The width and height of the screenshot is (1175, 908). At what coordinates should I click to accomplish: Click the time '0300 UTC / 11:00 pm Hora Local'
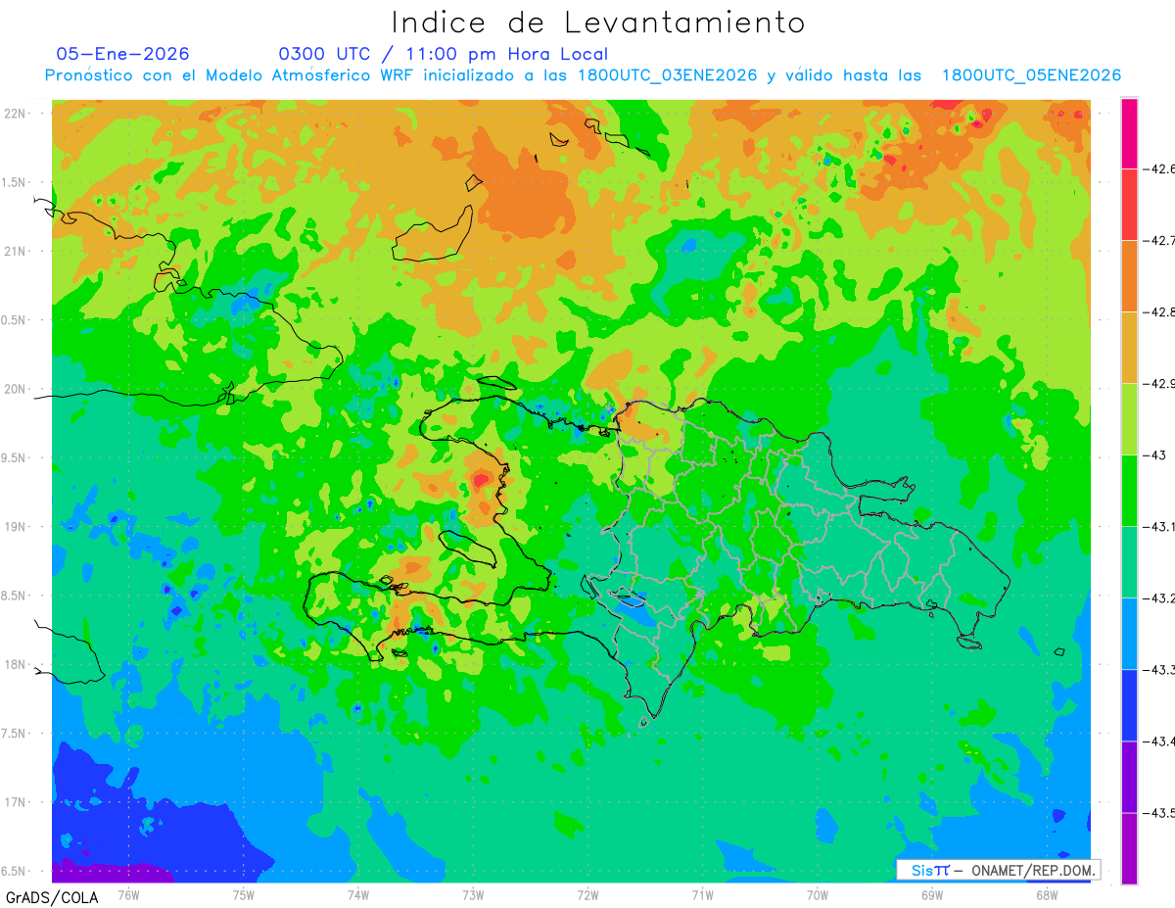coord(444,54)
